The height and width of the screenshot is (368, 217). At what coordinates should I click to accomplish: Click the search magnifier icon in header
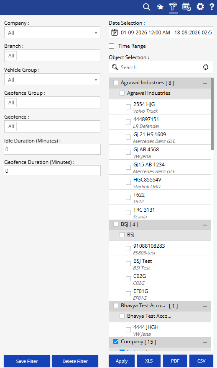point(146,7)
